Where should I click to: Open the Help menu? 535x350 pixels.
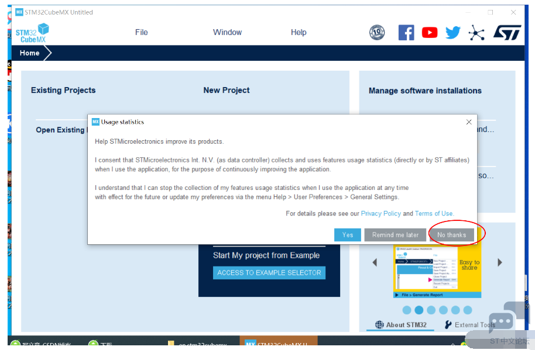299,32
